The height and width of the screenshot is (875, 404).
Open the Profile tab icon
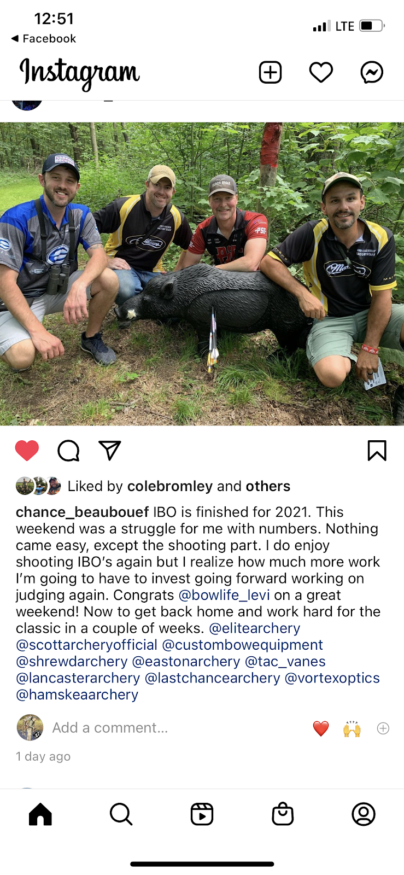[x=364, y=814]
